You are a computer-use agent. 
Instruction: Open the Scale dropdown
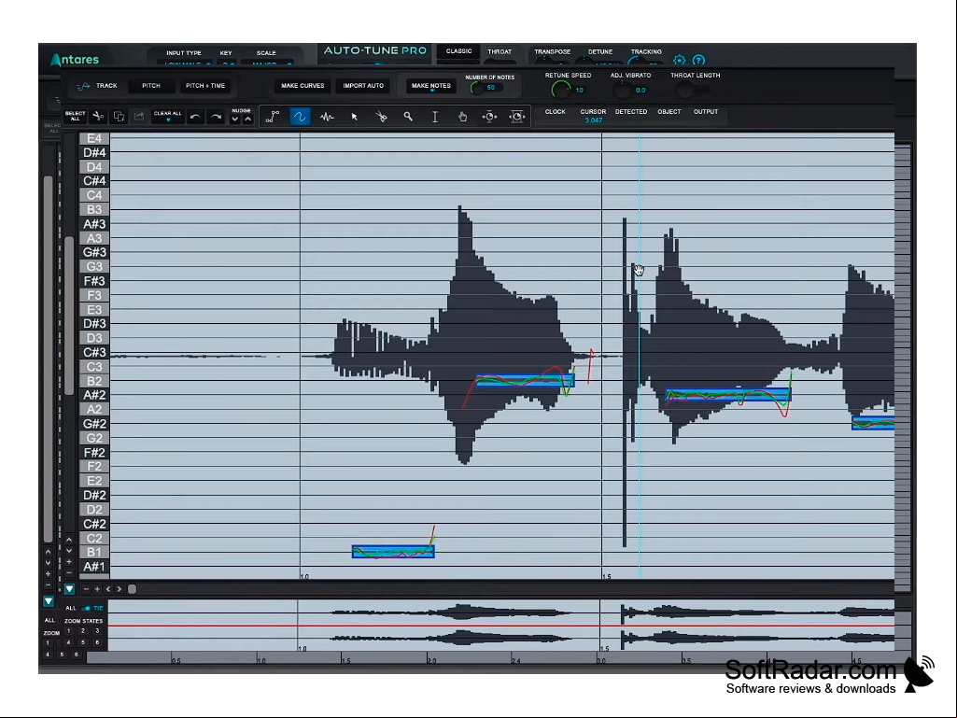pos(267,63)
